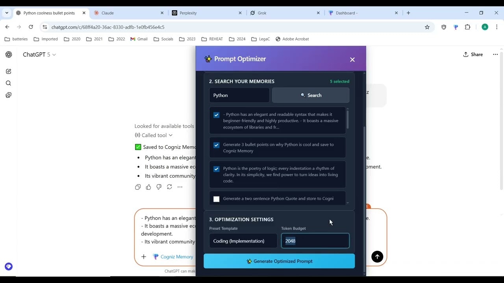Click Generate Optimized Prompt button

tap(279, 261)
